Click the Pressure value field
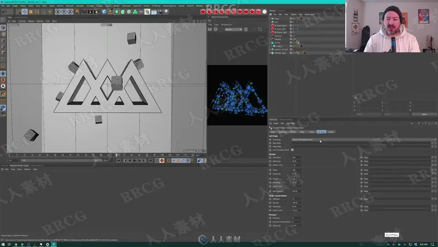Image resolution: width=438 pixels, height=247 pixels. 296,218
